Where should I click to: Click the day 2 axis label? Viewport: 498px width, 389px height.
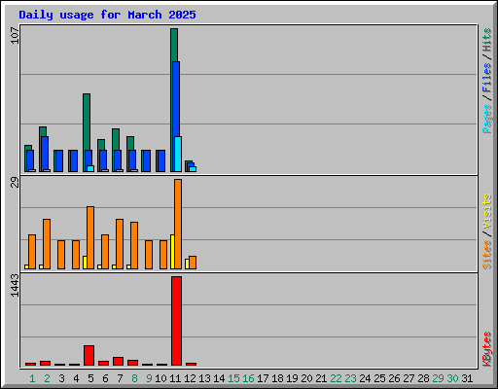click(x=47, y=378)
